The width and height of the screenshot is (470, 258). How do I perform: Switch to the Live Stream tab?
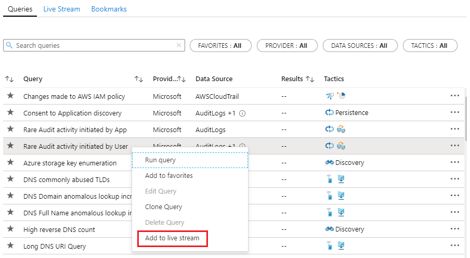(x=62, y=9)
